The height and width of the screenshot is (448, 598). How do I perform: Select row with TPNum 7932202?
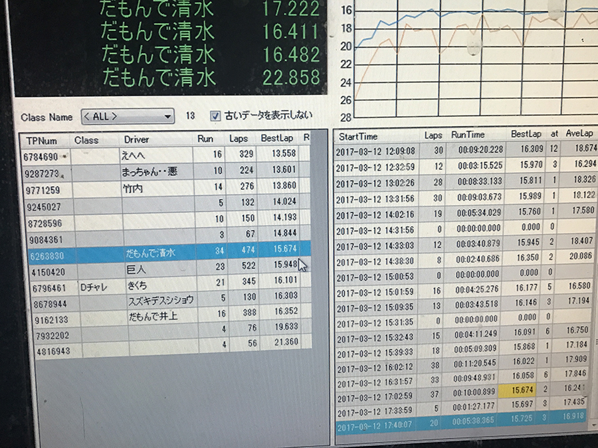click(x=175, y=331)
